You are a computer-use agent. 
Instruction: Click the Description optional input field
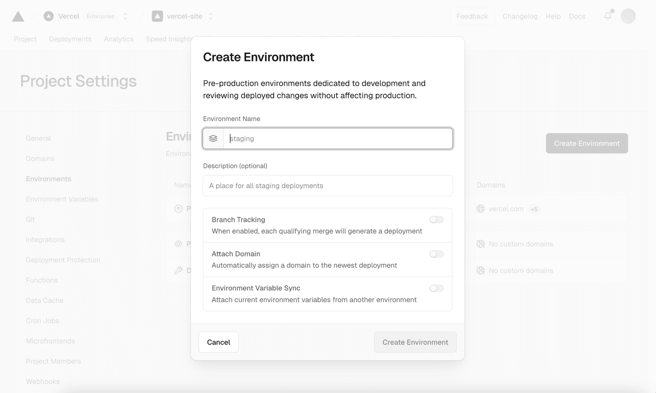(327, 186)
